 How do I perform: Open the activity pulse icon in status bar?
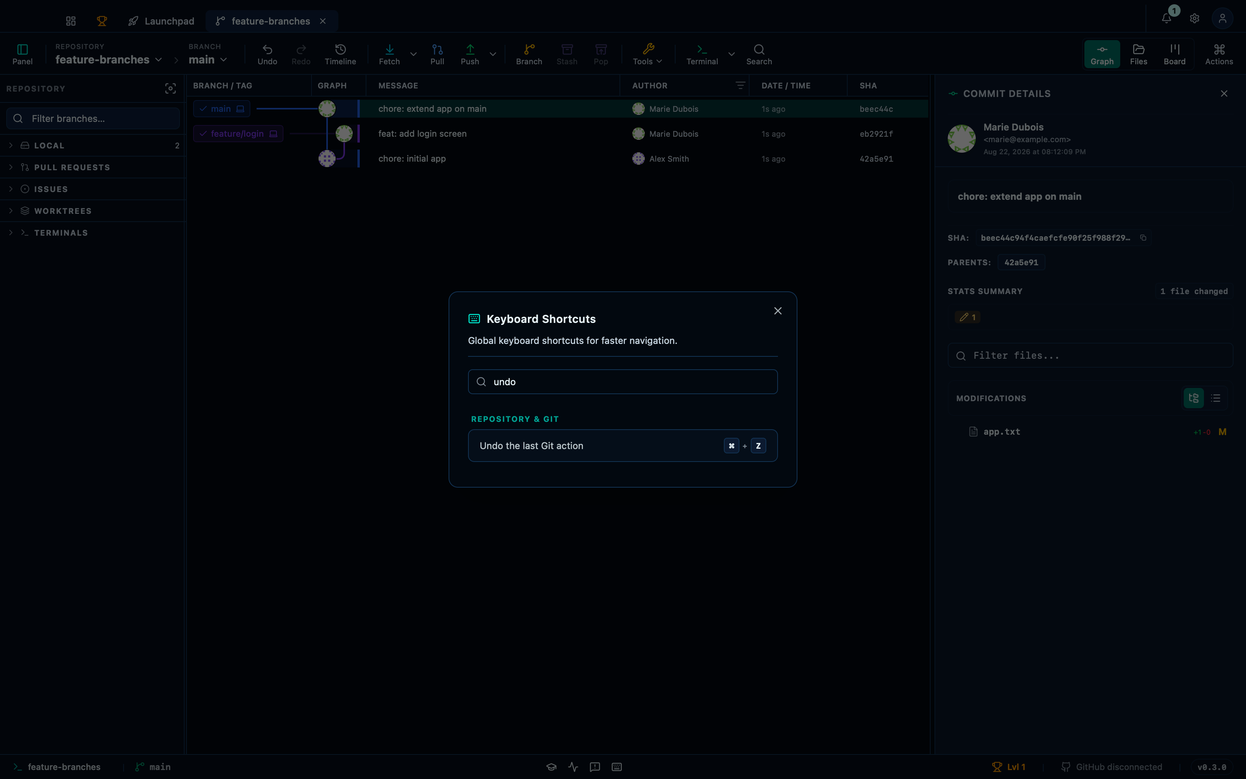573,767
